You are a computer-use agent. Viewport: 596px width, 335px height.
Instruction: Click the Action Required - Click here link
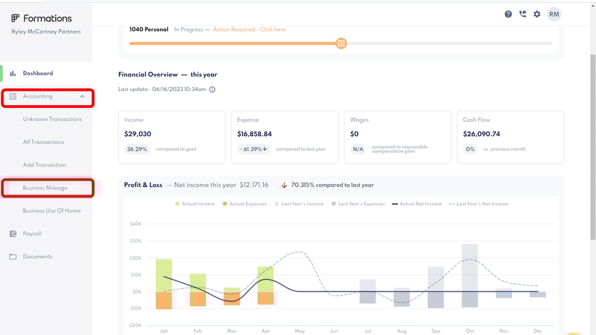tap(249, 29)
